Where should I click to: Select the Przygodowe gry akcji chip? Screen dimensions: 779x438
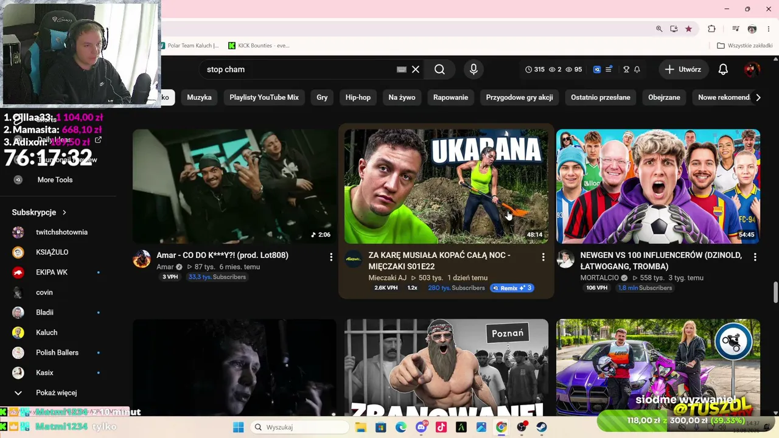pos(519,97)
